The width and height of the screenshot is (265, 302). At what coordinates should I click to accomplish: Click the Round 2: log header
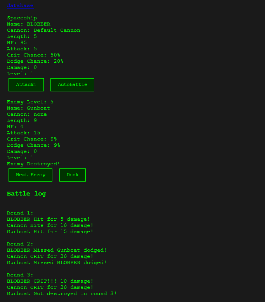coord(20,244)
